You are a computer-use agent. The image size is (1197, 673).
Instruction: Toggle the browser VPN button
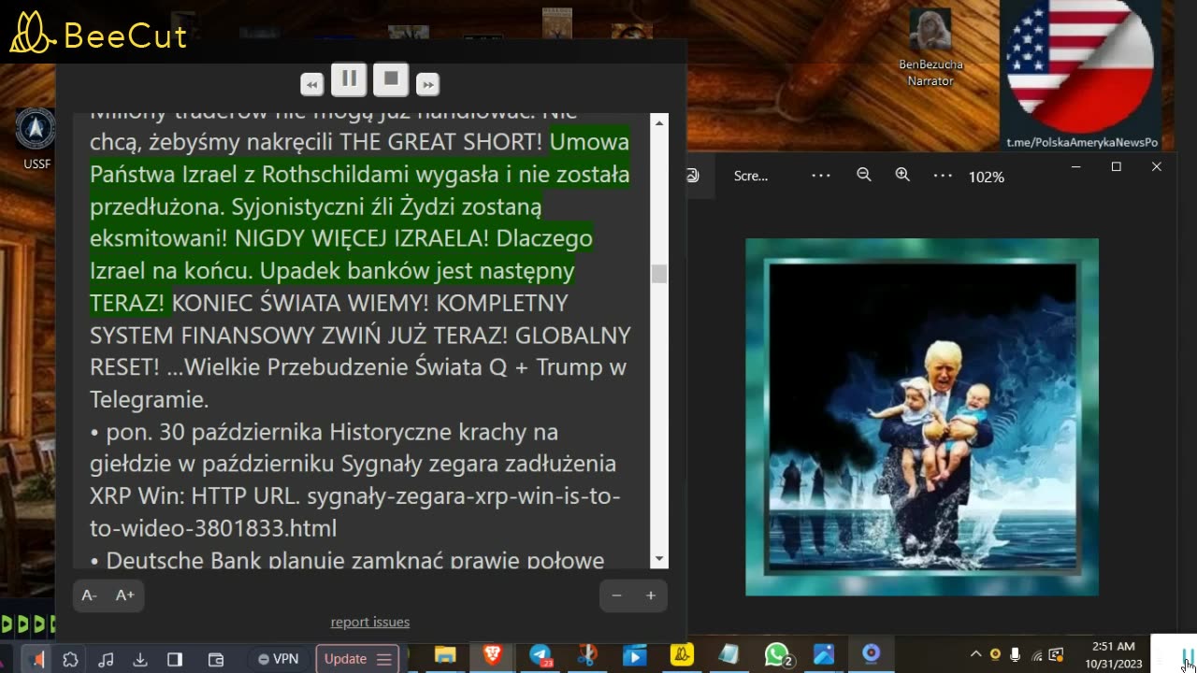tap(279, 659)
